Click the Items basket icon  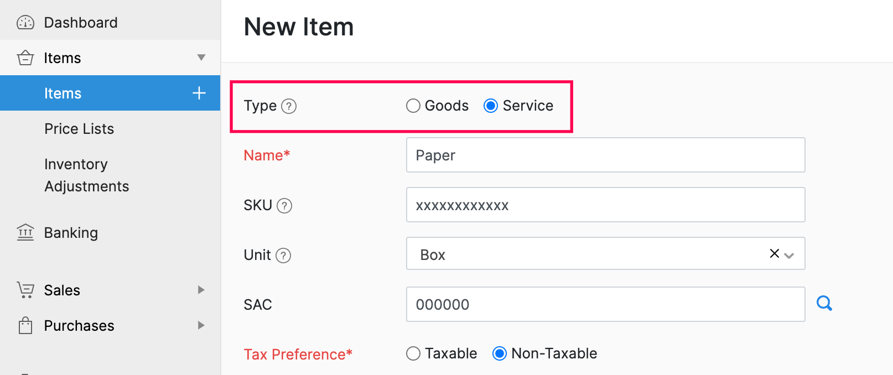coord(25,58)
